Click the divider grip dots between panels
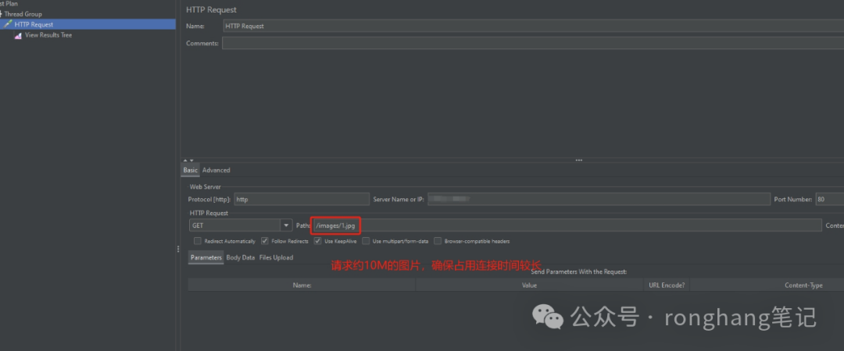 tap(178, 249)
